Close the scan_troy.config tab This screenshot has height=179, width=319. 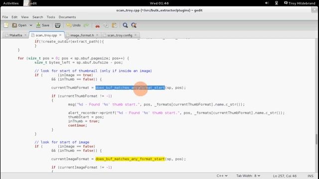136,35
